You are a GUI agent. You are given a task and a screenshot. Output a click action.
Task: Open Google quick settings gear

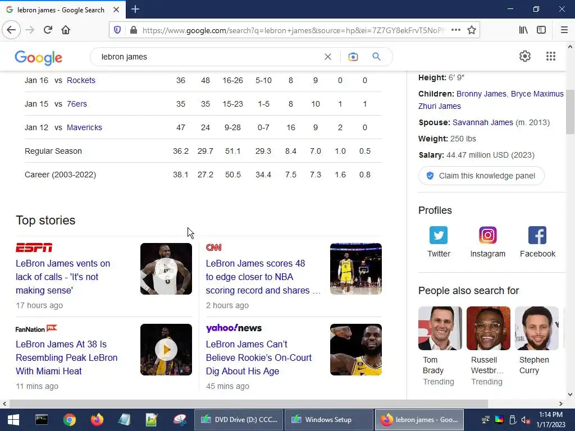pos(525,56)
